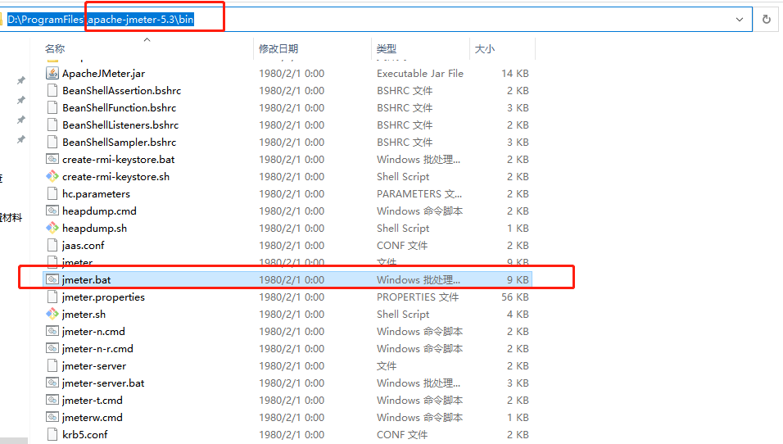Image resolution: width=783 pixels, height=444 pixels.
Task: Click the krb5.conf file icon
Action: pyautogui.click(x=52, y=434)
